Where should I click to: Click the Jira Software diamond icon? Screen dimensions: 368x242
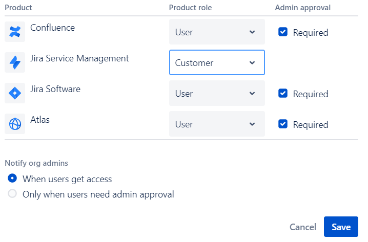pyautogui.click(x=15, y=93)
